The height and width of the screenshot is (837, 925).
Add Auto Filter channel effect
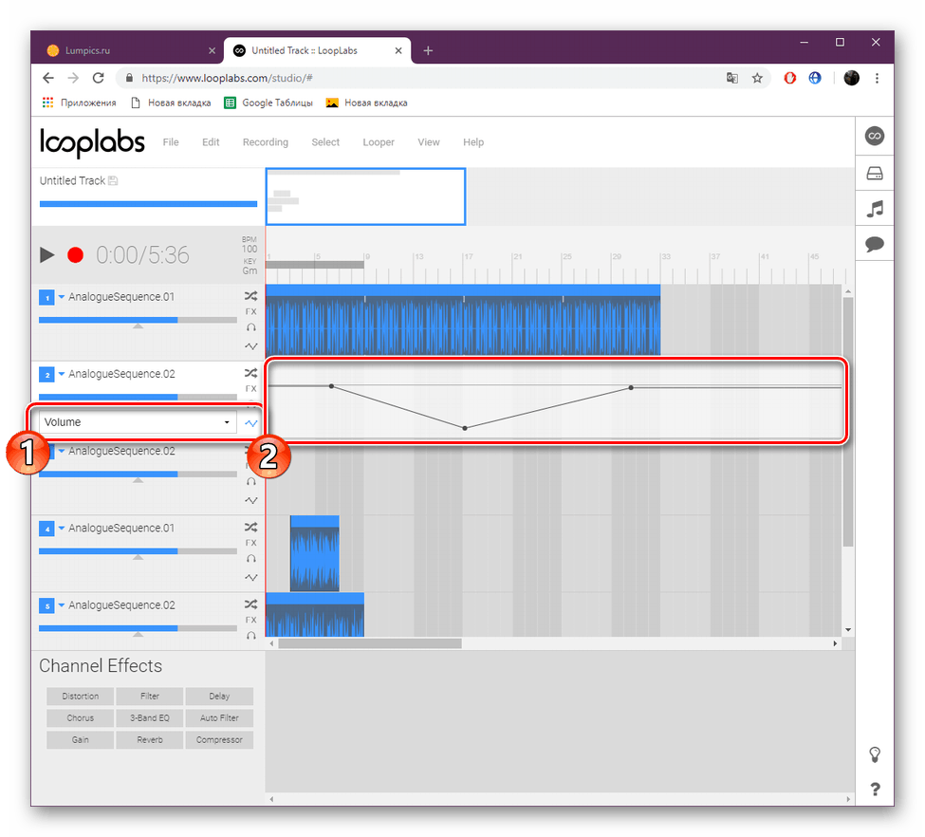click(x=219, y=718)
